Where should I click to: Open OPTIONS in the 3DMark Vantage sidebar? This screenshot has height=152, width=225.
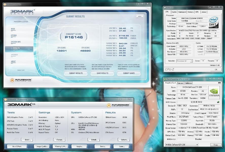point(14,35)
